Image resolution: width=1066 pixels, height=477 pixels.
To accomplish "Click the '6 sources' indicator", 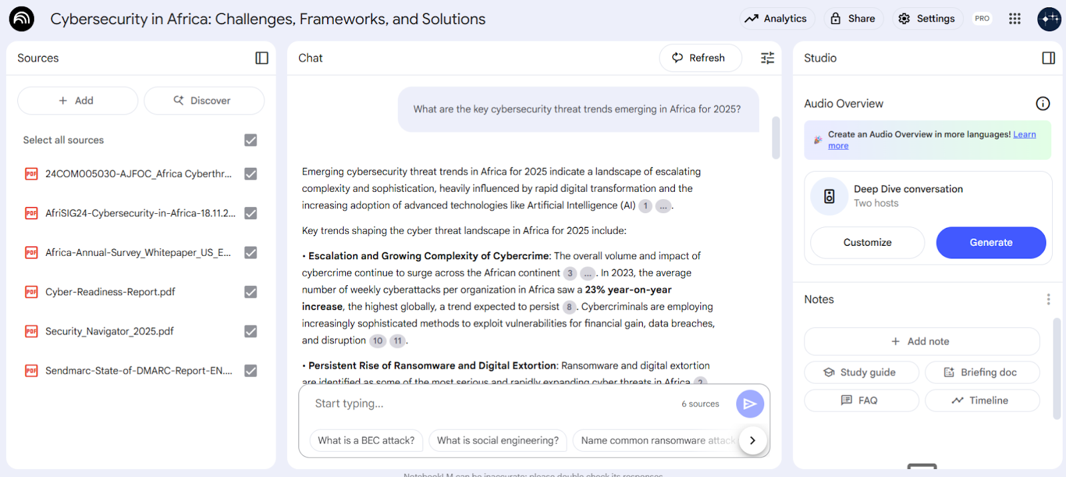I will click(x=700, y=404).
